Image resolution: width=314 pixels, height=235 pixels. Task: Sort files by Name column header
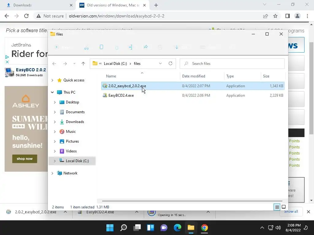click(x=111, y=76)
